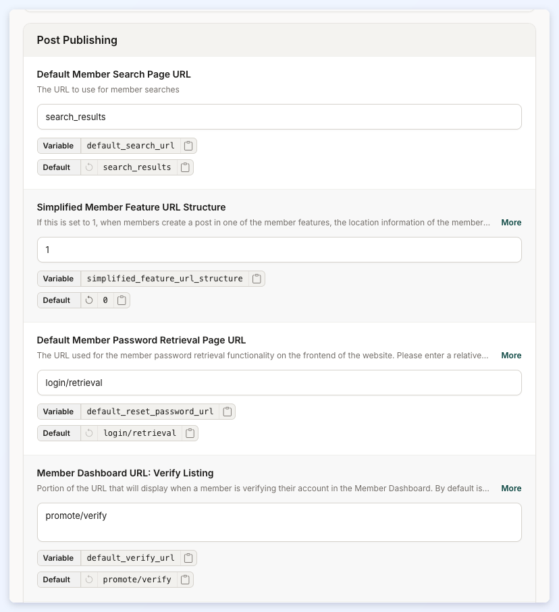Click the Simplified Member Feature URL Structure title
The width and height of the screenshot is (559, 612).
tap(131, 207)
